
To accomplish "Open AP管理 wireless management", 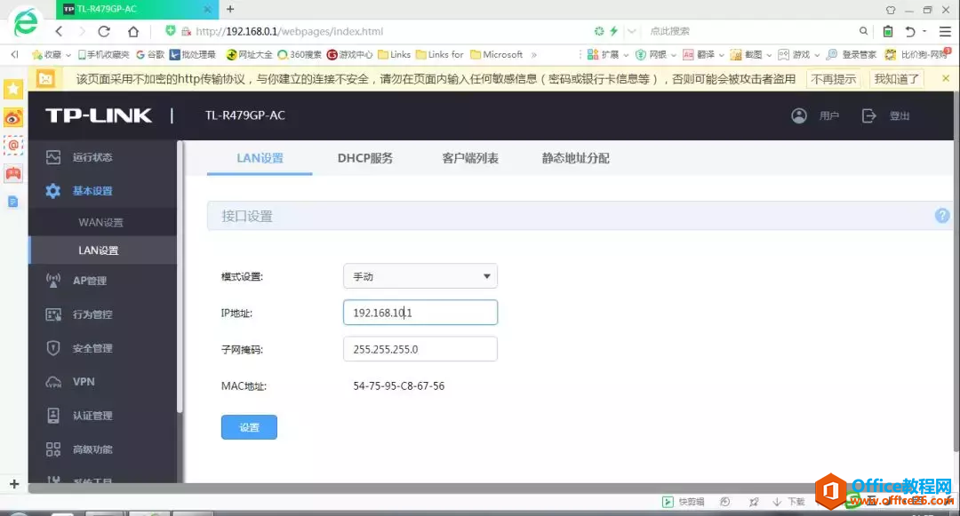I will (90, 281).
